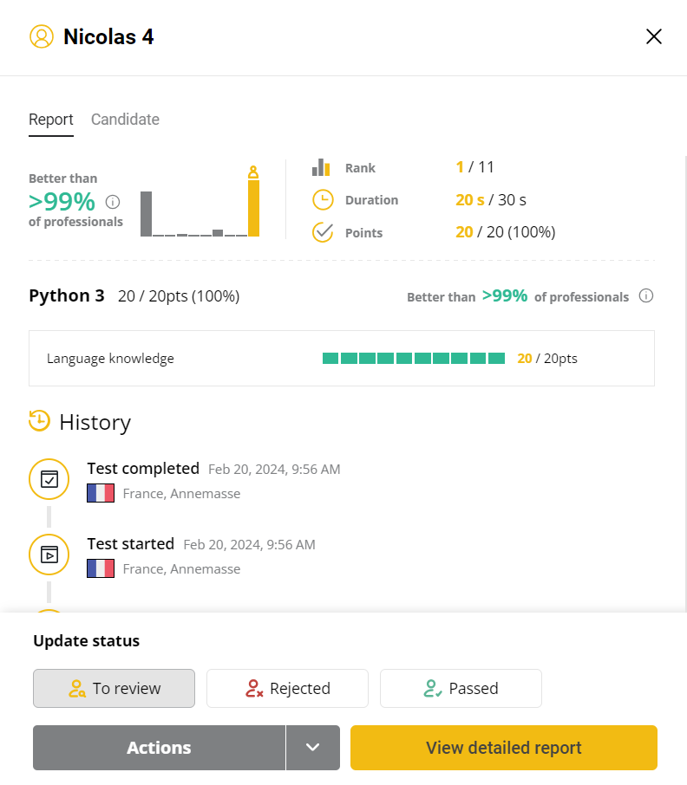The height and width of the screenshot is (785, 687).
Task: Expand the Actions dropdown chevron
Action: pos(312,747)
